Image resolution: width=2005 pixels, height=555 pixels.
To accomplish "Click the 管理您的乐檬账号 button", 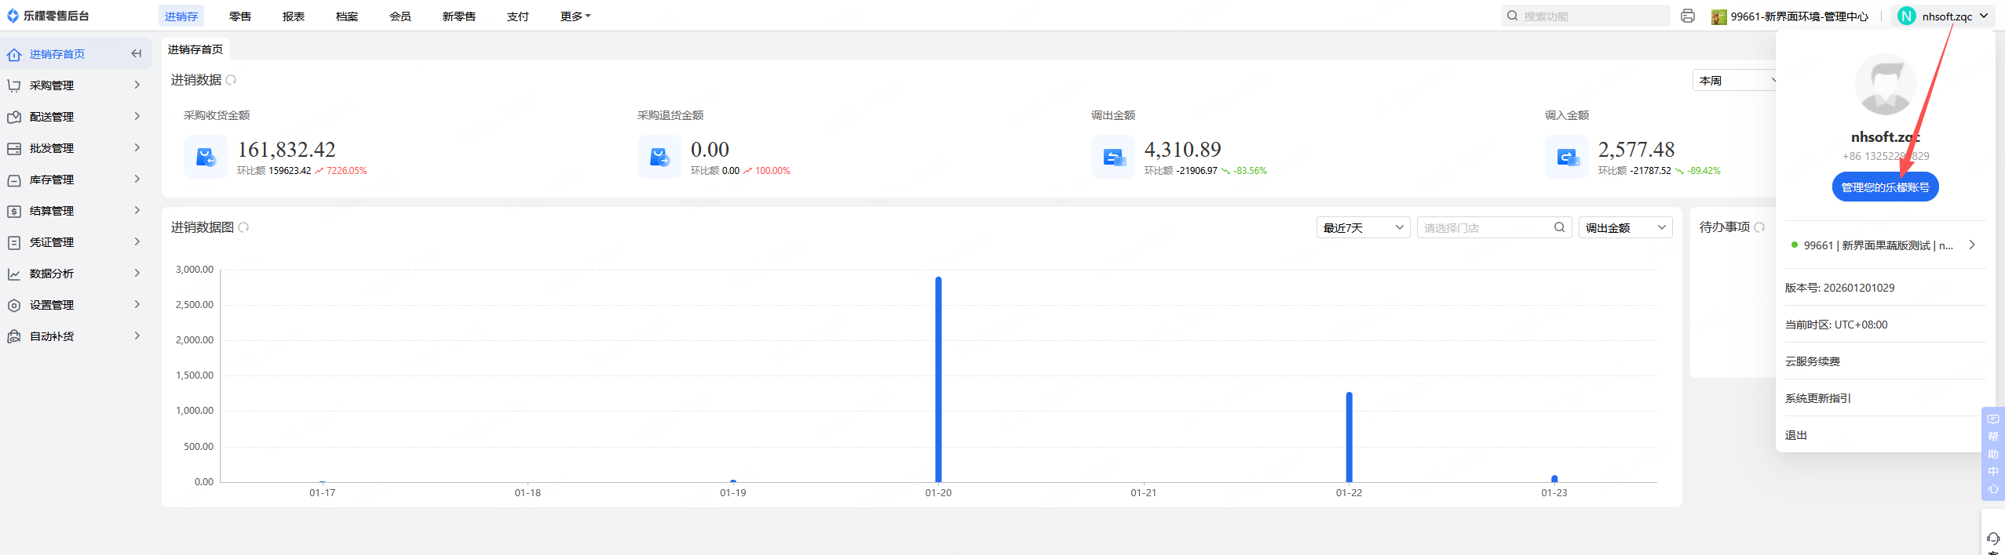I will tap(1885, 187).
